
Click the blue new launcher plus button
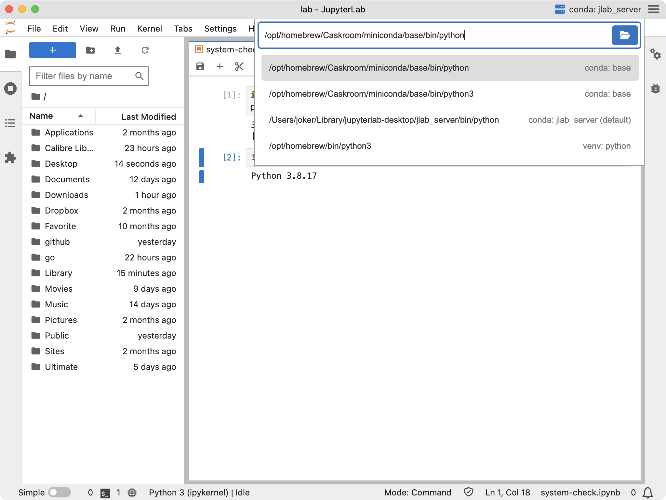53,50
